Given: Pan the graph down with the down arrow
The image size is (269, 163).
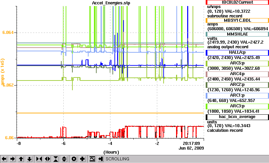Looking at the screenshot, I should point(29,159).
